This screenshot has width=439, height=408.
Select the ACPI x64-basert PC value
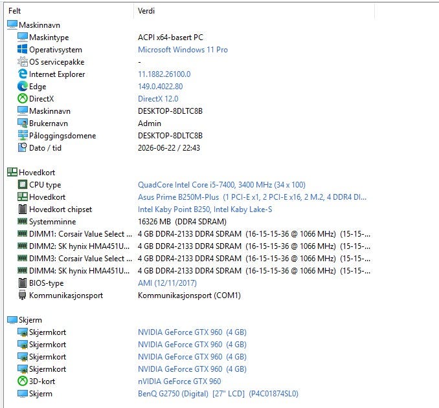(170, 38)
